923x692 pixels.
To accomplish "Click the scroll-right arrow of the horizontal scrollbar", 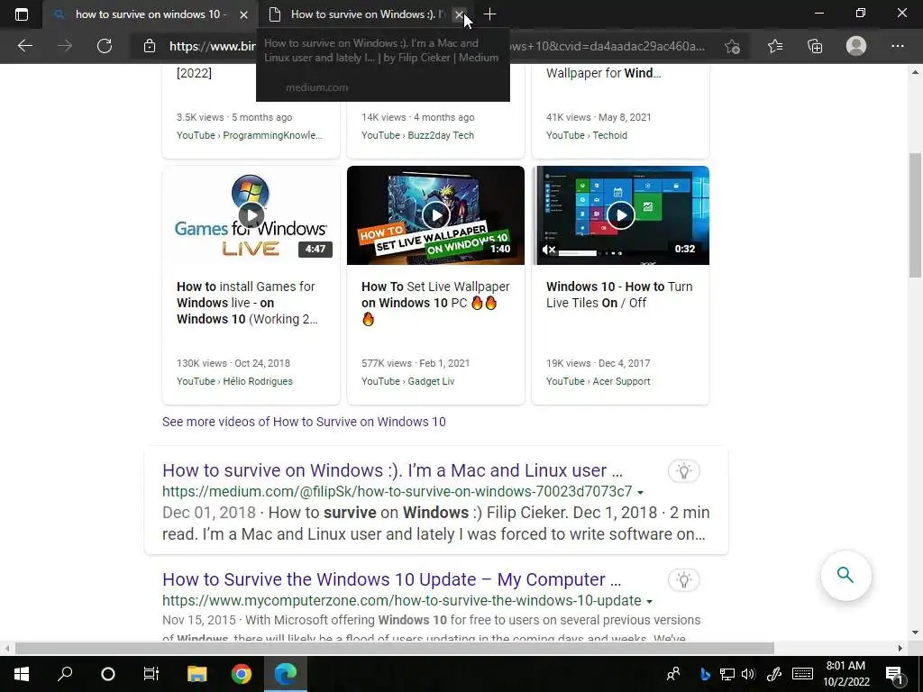I will point(900,648).
